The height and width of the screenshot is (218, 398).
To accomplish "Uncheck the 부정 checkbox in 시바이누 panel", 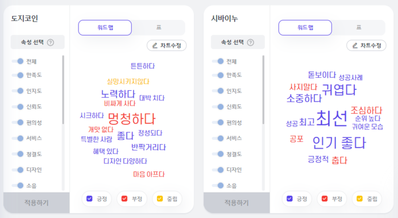I will click(325, 199).
